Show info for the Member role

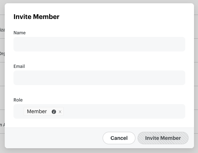click(54, 112)
